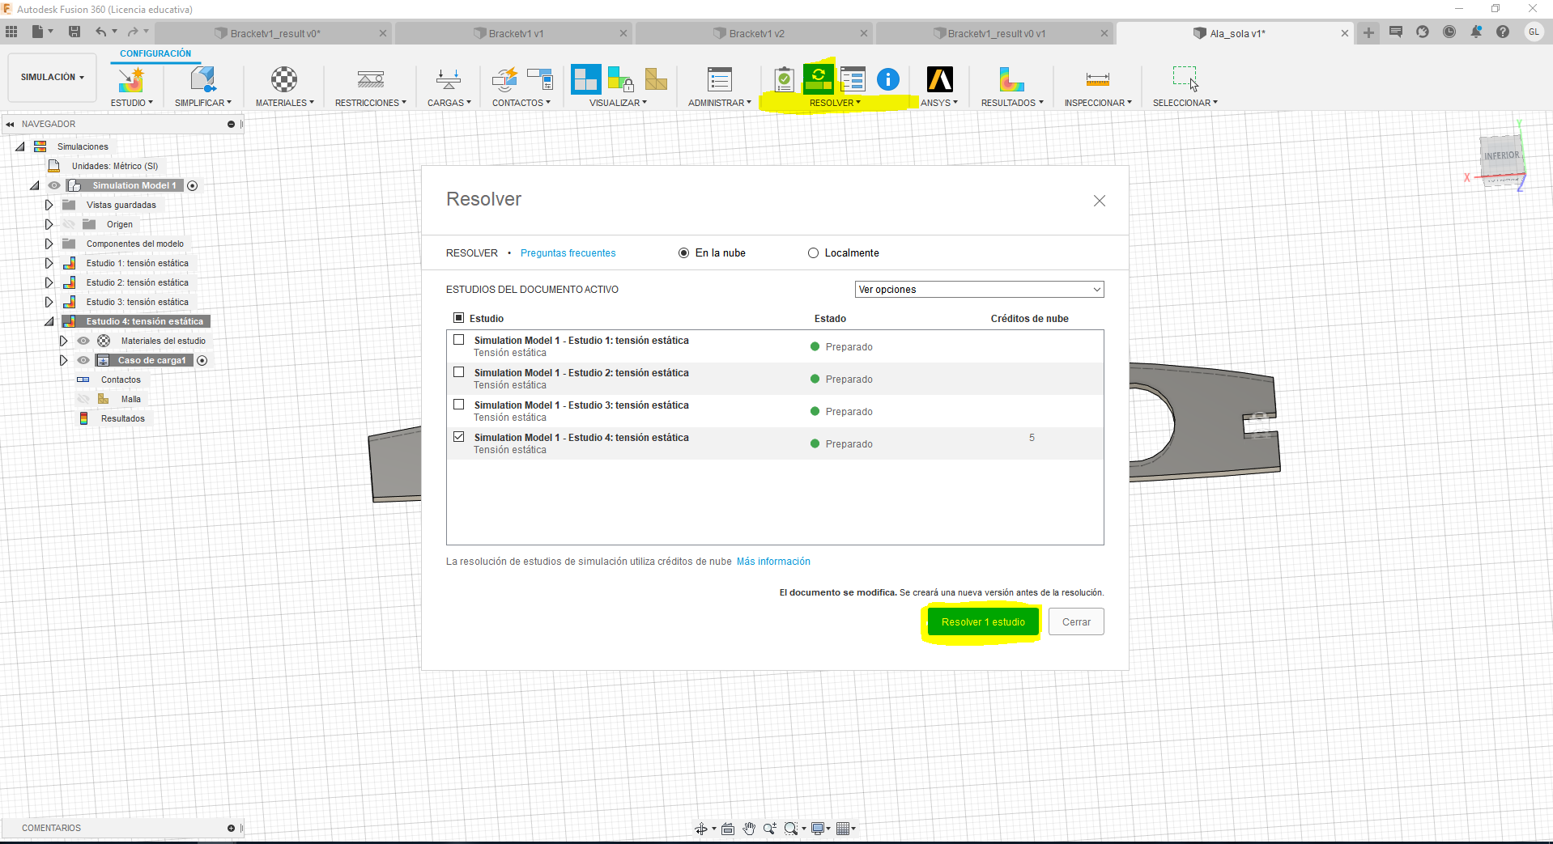The width and height of the screenshot is (1553, 844).
Task: Open the SIMULACIÓN workspace dropdown
Action: (53, 77)
